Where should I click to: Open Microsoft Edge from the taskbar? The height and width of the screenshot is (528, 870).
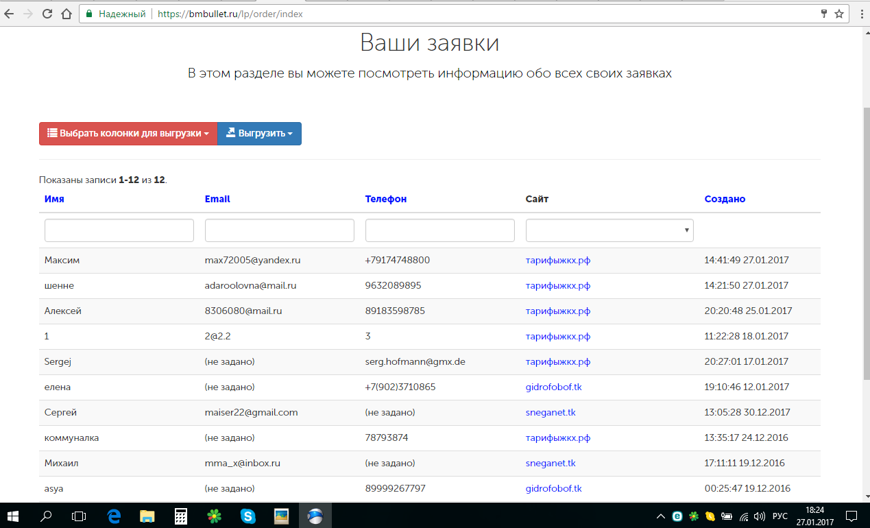click(114, 516)
